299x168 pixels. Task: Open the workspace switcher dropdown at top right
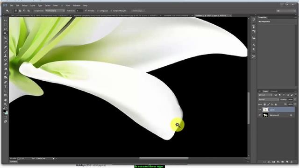pyautogui.click(x=286, y=11)
